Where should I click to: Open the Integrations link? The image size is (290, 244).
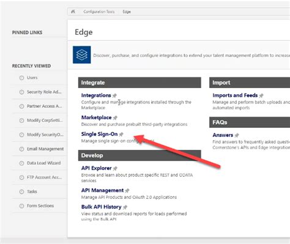(96, 95)
